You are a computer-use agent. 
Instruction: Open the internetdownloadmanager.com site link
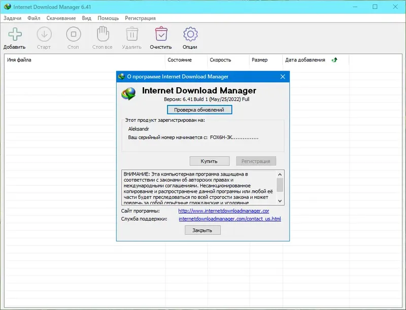(224, 211)
